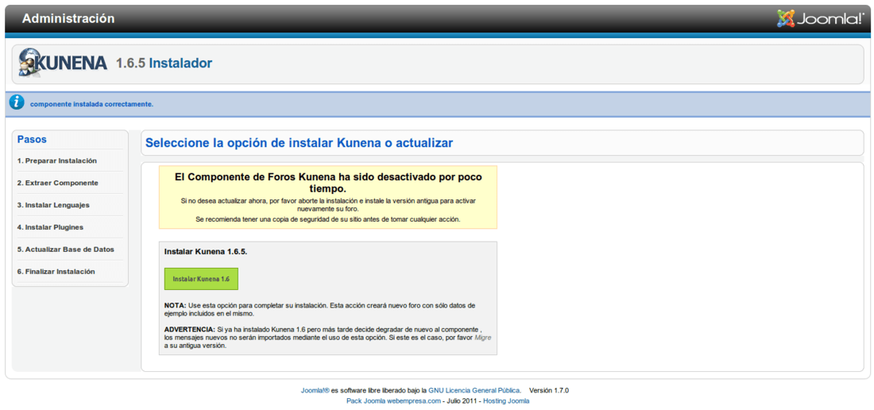Click the Administración header title
Viewport: 874px width, 410px height.
coord(68,18)
